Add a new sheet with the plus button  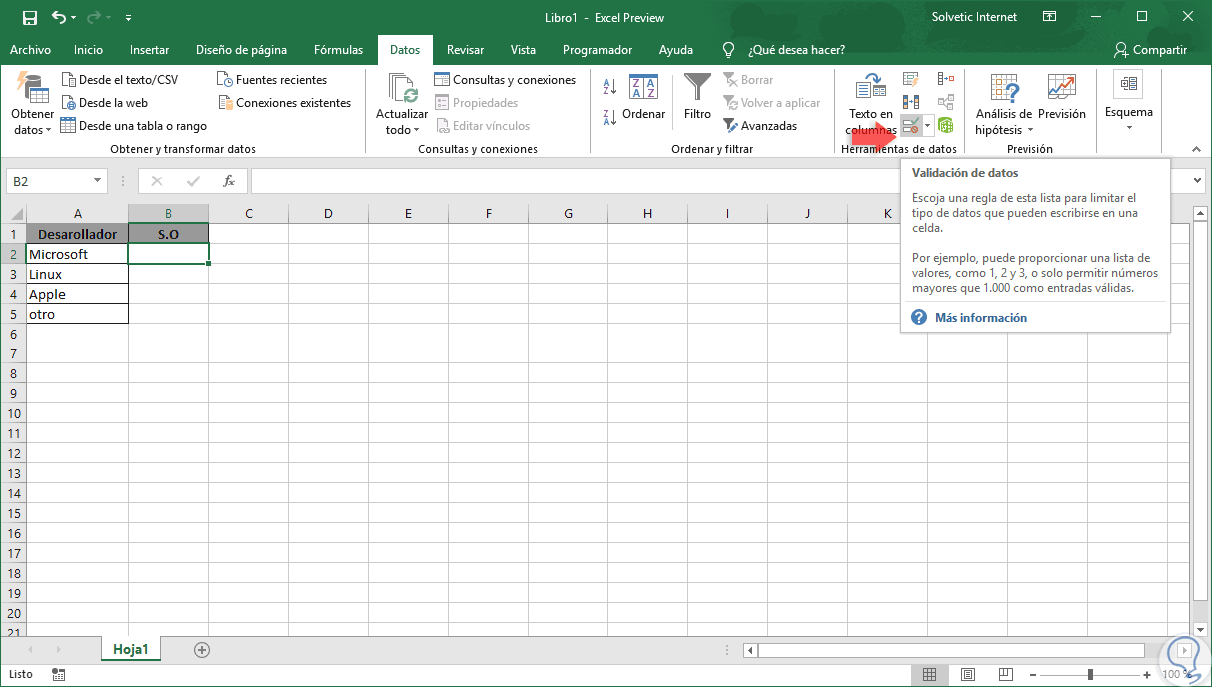click(x=202, y=650)
